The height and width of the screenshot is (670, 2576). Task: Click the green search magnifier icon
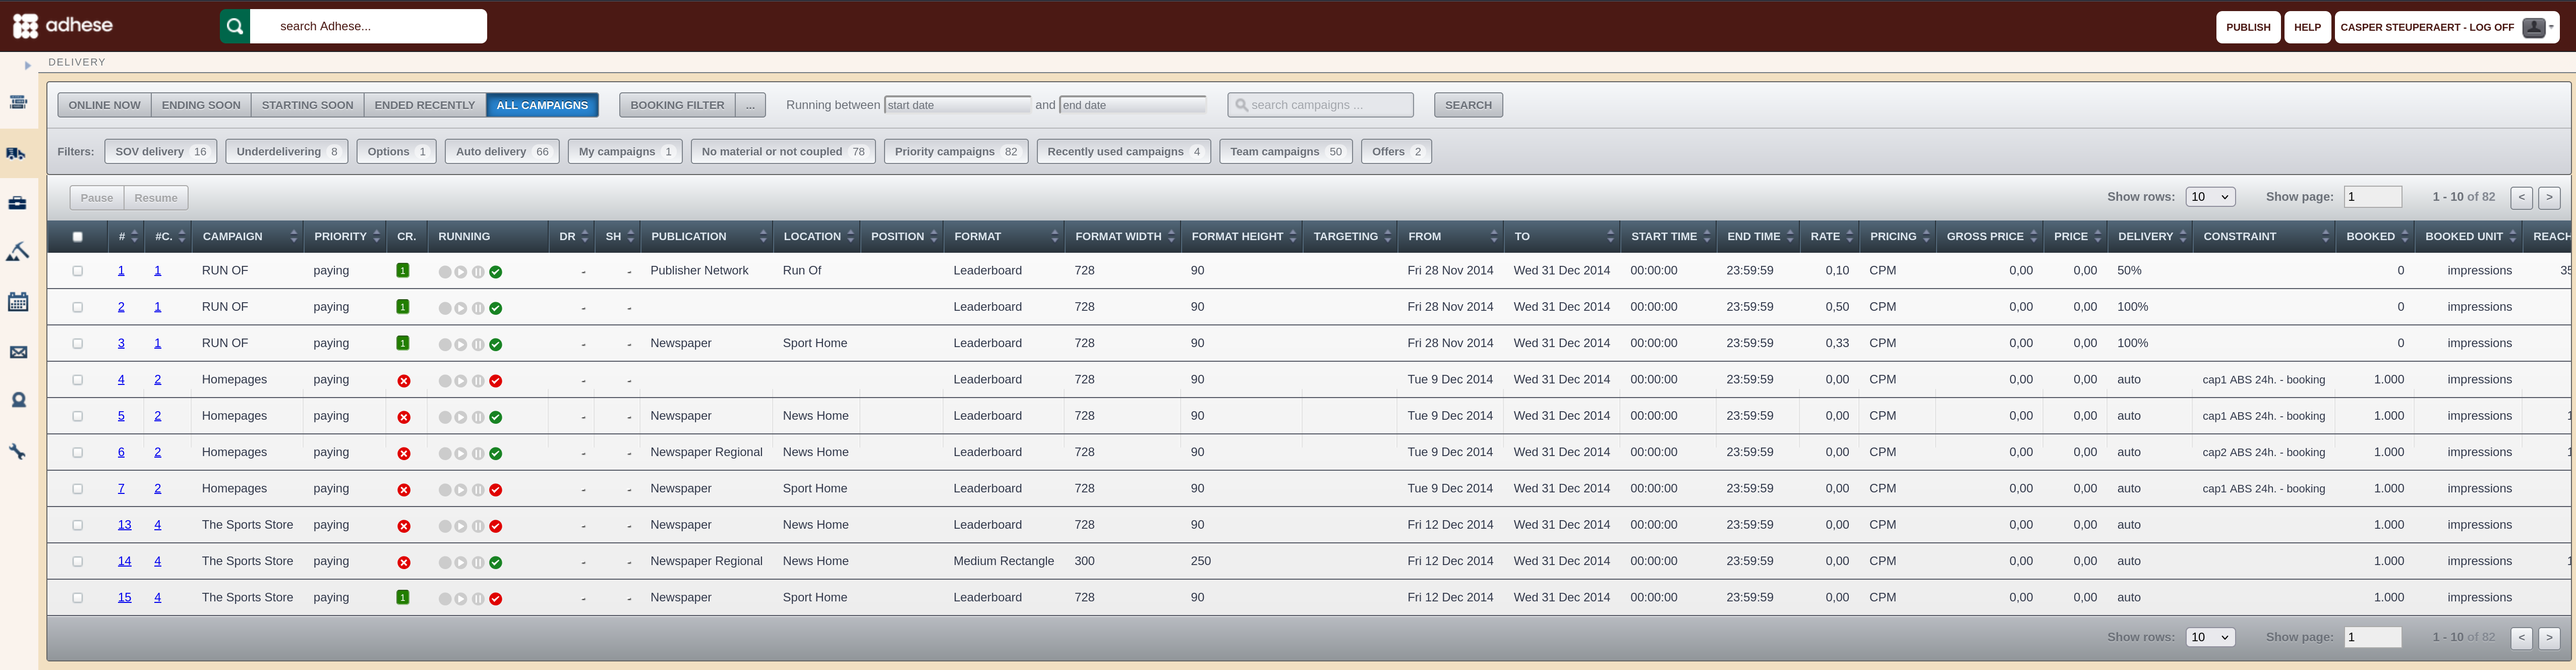click(x=235, y=26)
